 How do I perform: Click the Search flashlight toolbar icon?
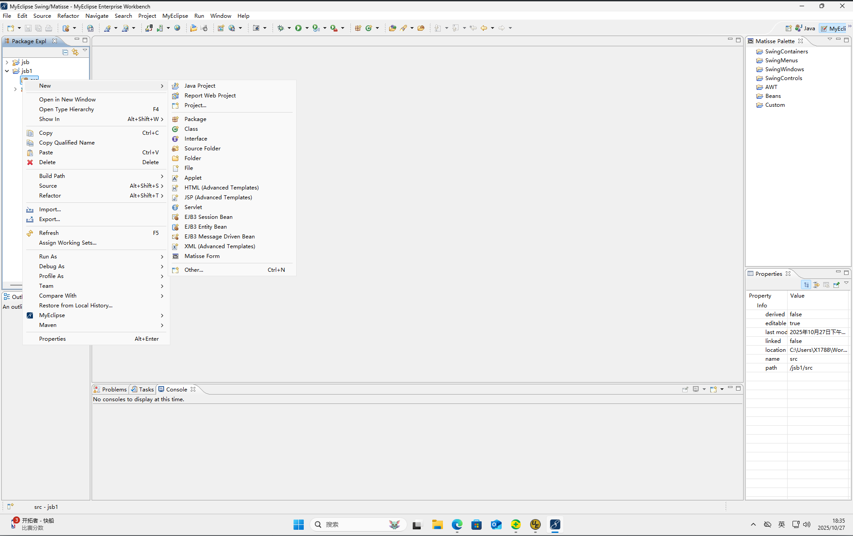click(403, 28)
